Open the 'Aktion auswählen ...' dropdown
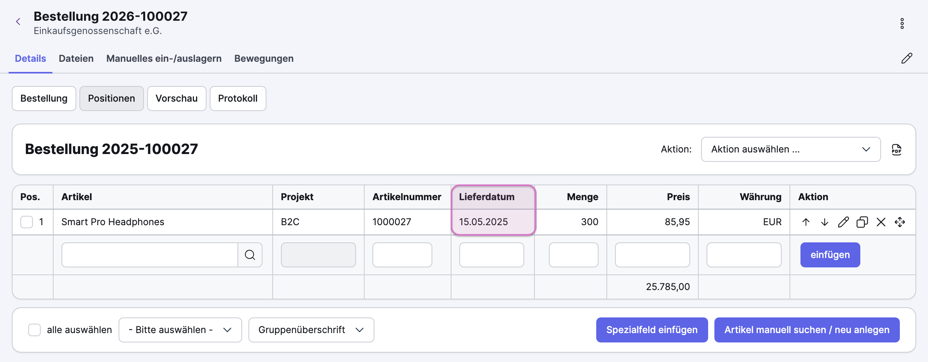The image size is (928, 362). [x=790, y=149]
